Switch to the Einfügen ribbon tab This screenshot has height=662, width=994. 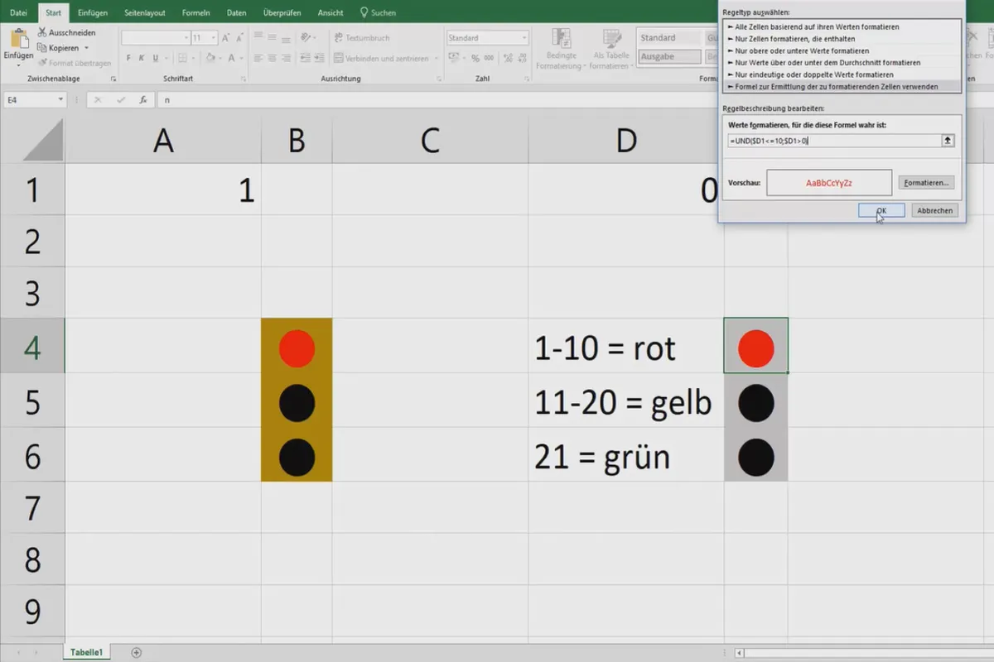92,13
